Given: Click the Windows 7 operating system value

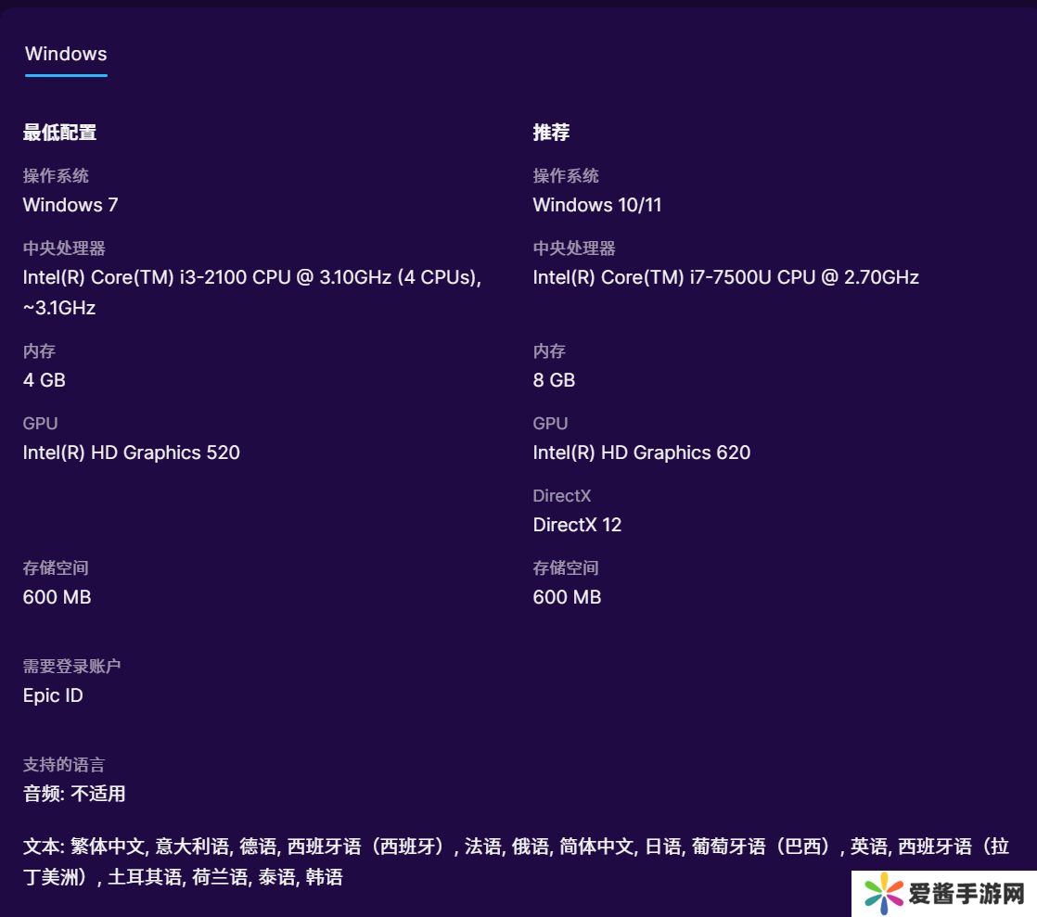Looking at the screenshot, I should [70, 205].
